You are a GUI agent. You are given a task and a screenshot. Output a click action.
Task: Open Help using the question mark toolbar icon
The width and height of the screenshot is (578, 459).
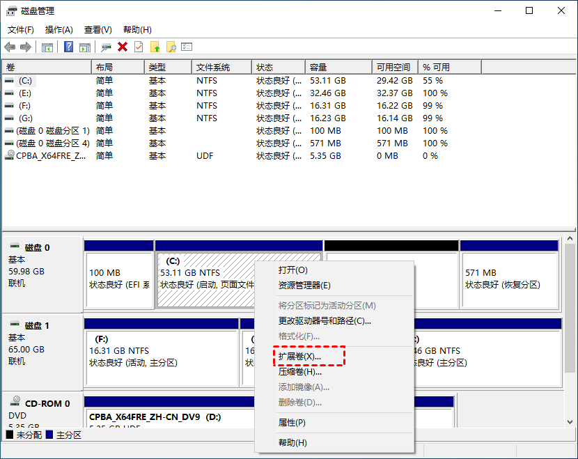point(69,47)
